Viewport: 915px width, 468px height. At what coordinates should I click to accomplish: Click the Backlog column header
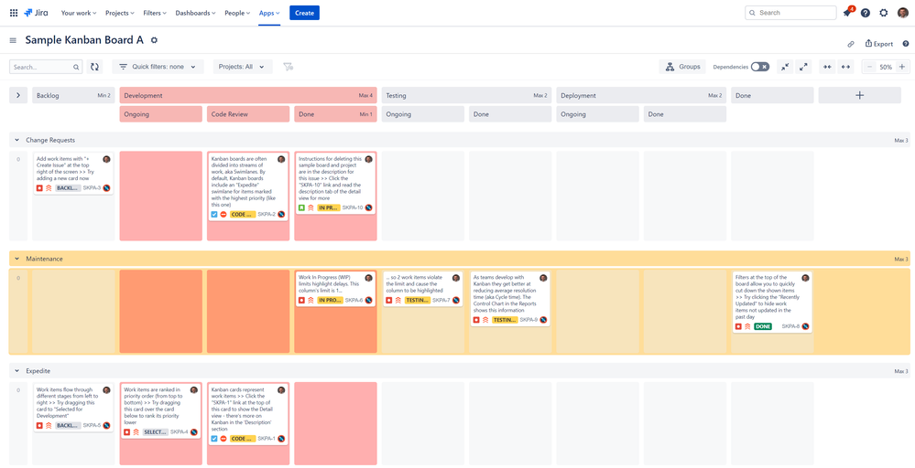click(x=73, y=95)
